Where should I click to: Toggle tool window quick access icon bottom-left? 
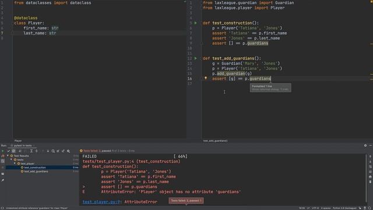click(x=2, y=208)
